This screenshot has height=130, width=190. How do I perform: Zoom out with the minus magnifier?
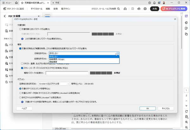pos(187,127)
